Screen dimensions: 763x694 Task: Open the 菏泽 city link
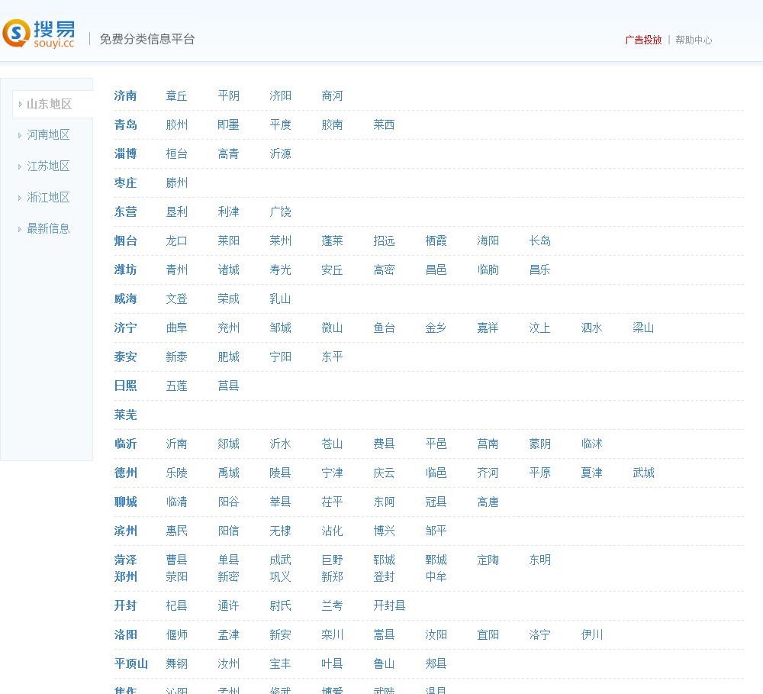coord(126,560)
